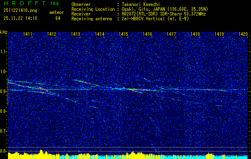Click time marker 1420
The width and height of the screenshot is (251, 159).
[x=243, y=34]
